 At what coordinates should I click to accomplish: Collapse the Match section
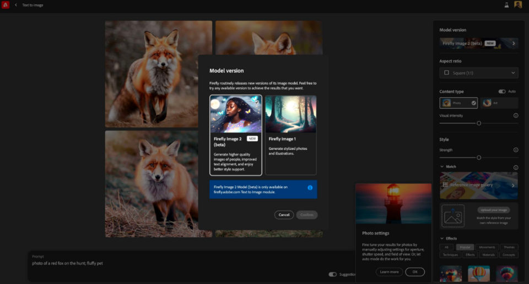point(442,167)
